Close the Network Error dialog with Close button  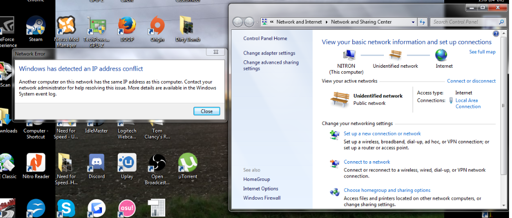point(207,111)
